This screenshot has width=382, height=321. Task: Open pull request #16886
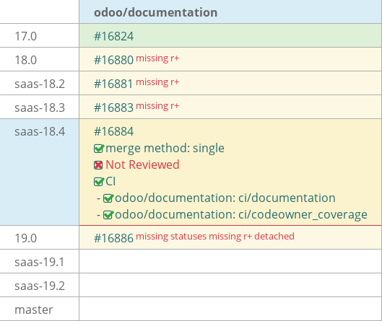point(114,238)
